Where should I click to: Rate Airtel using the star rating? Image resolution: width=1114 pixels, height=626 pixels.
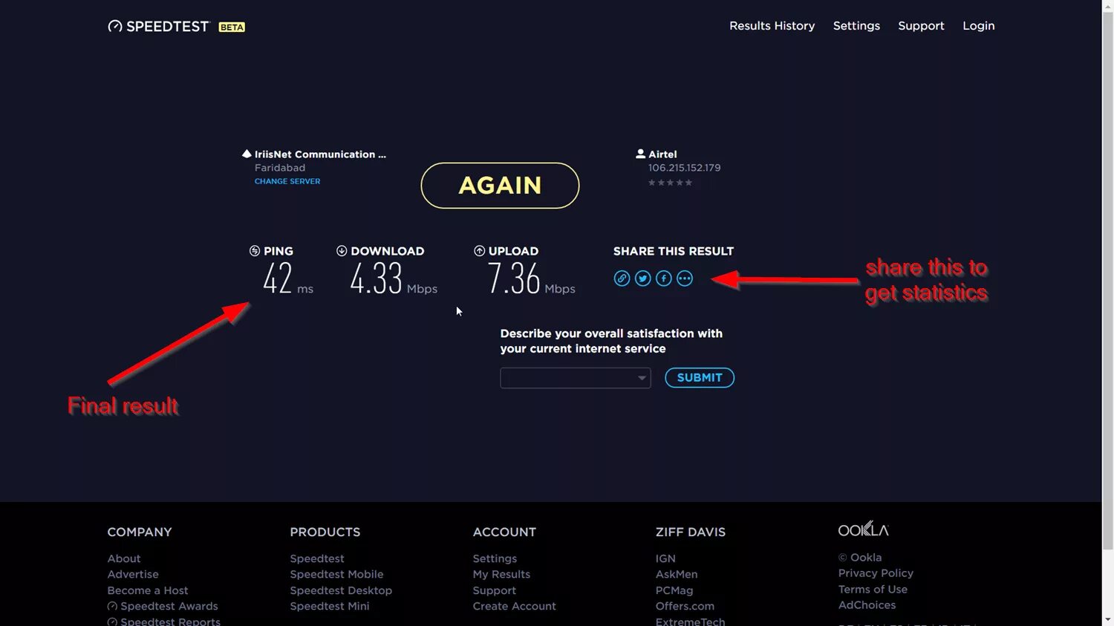[x=670, y=183]
